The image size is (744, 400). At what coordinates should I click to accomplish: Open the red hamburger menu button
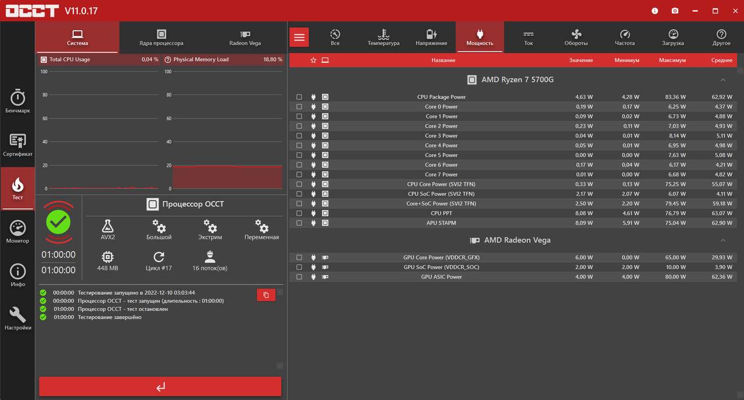tap(299, 37)
